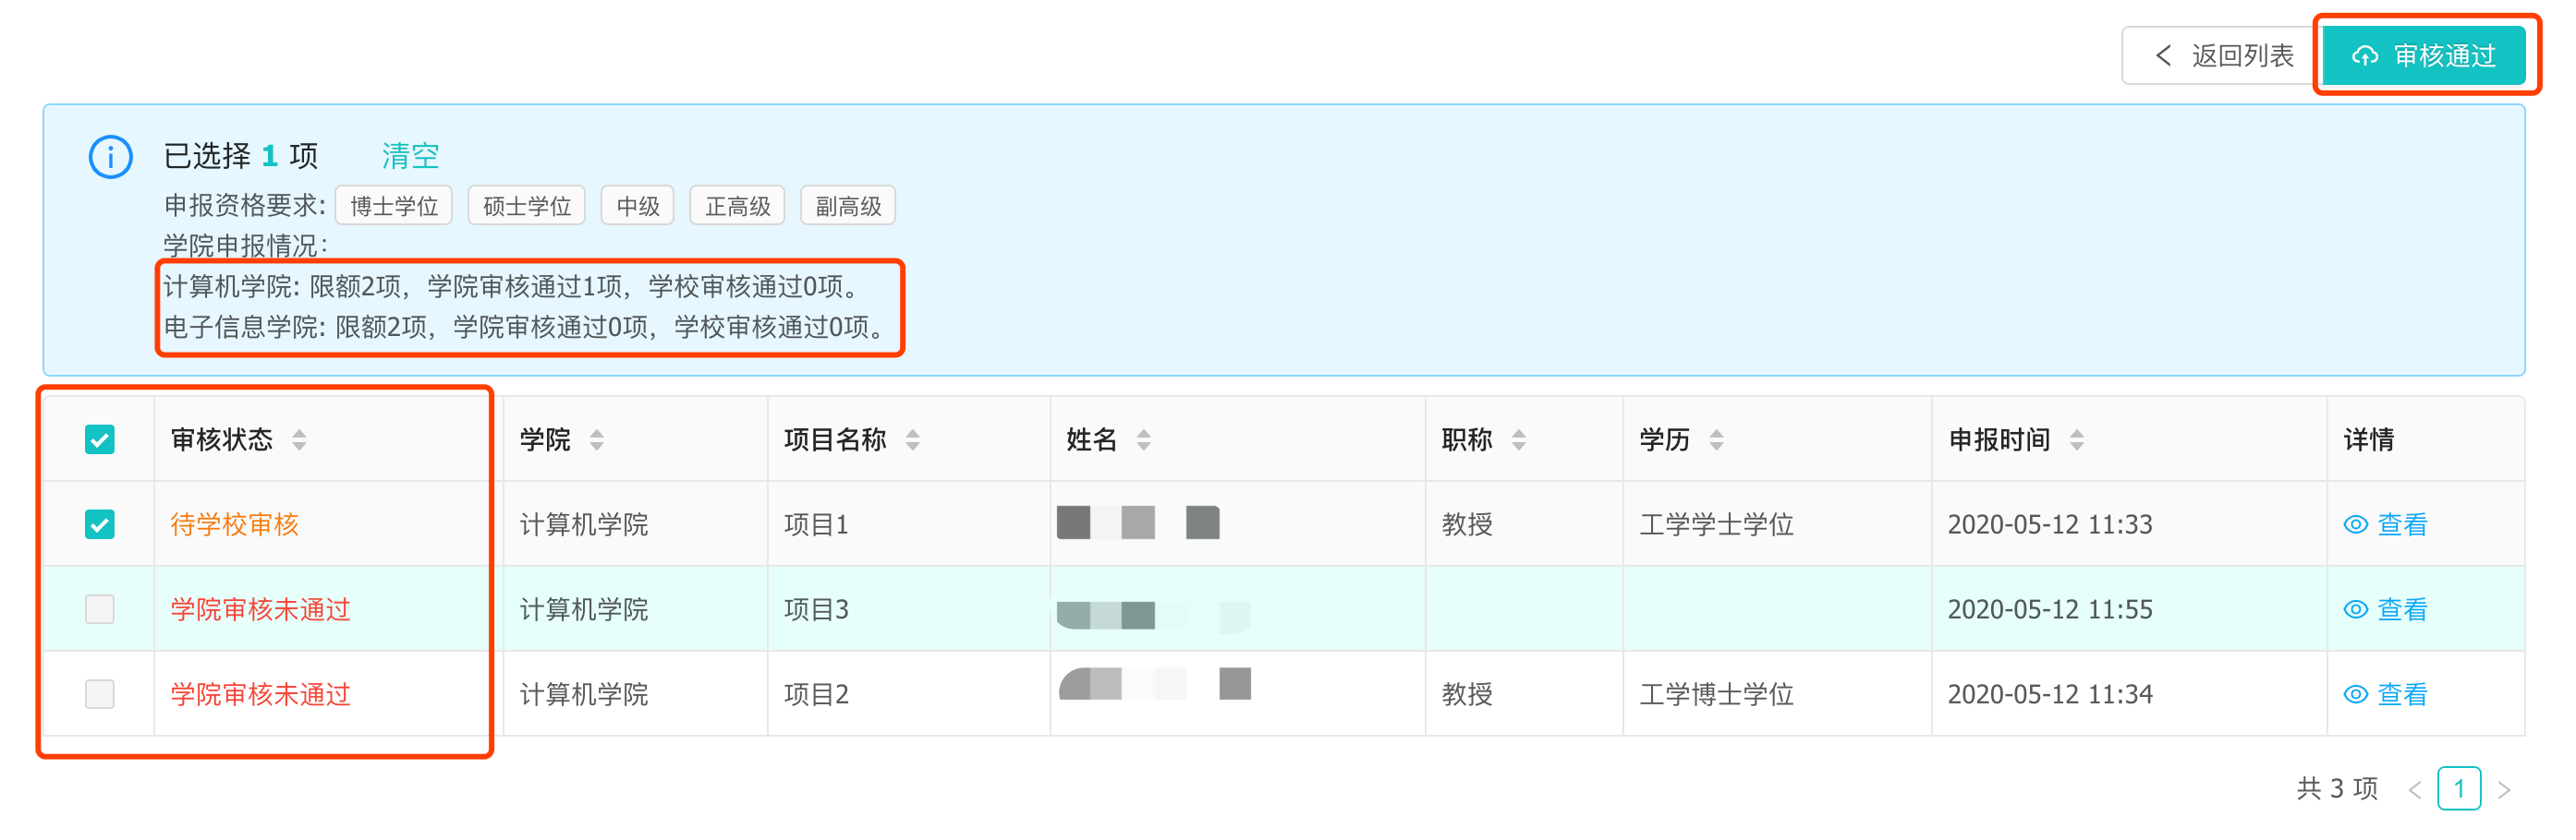Sort by 申报时间 column arrows
The width and height of the screenshot is (2576, 840).
(x=2077, y=439)
